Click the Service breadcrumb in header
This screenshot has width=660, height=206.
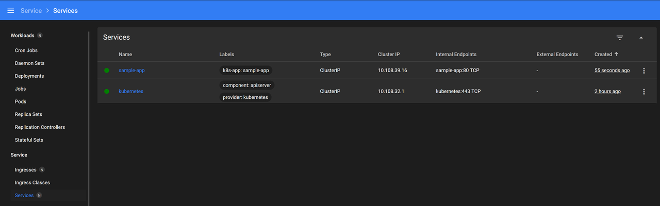(x=31, y=10)
